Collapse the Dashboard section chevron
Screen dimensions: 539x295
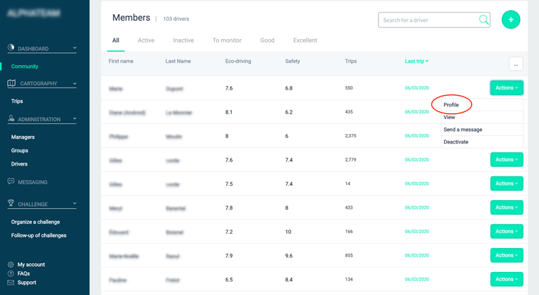[75, 48]
